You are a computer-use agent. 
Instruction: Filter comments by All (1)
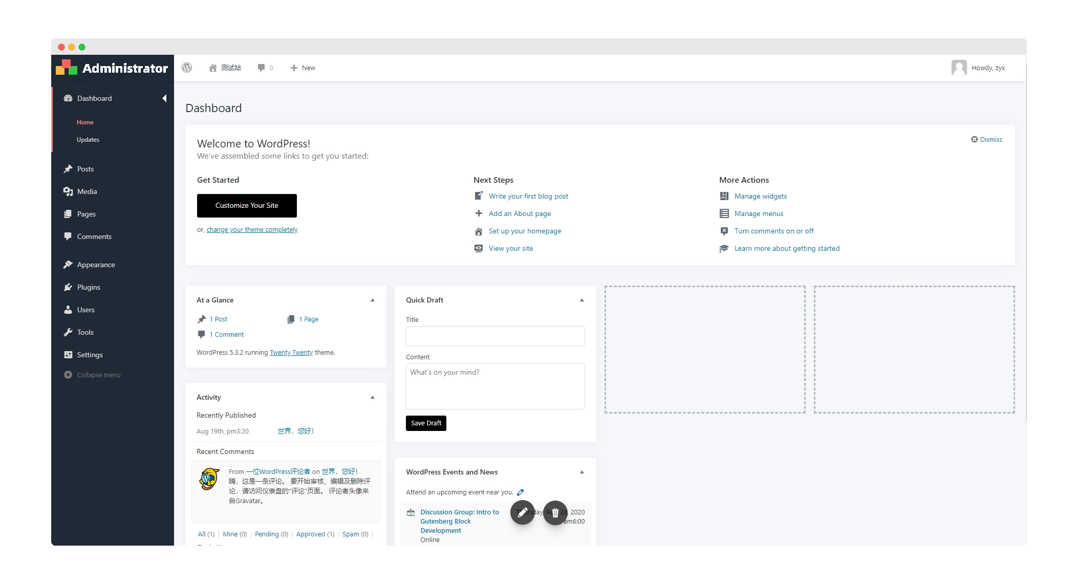(x=206, y=534)
